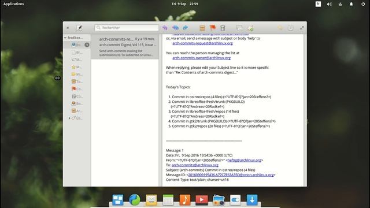Open the notifications bell indicator
This screenshot has width=370, height=208.
coord(351,4)
